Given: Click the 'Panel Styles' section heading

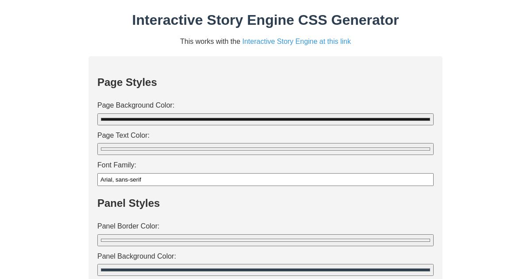Looking at the screenshot, I should [128, 203].
